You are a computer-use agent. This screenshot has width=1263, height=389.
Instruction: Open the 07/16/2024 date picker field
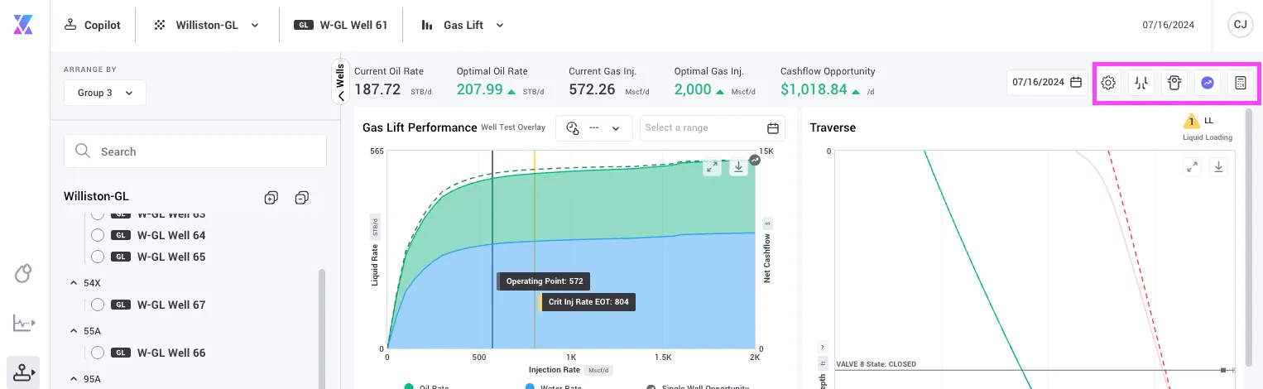pos(1047,82)
